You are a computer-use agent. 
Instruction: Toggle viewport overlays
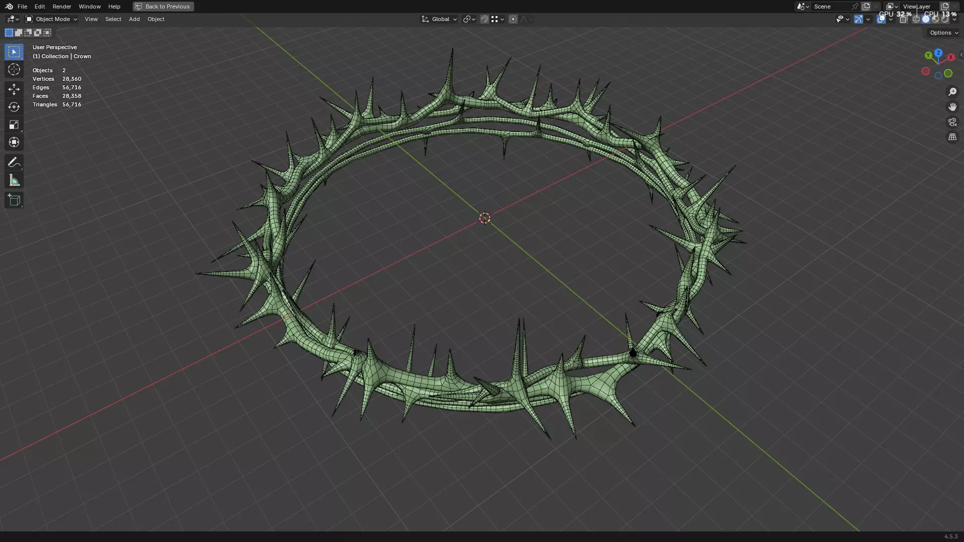(881, 19)
